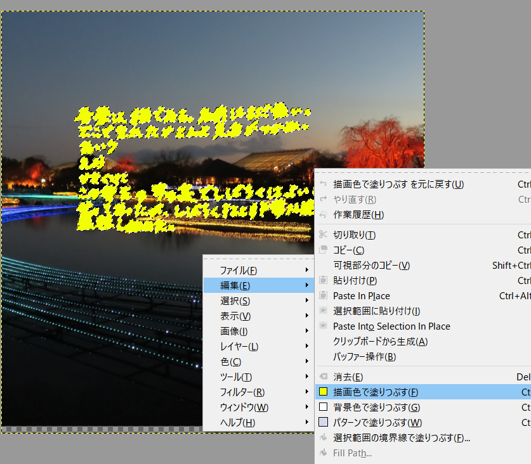
Task: Open the 画像(I) submenu
Action: (259, 331)
